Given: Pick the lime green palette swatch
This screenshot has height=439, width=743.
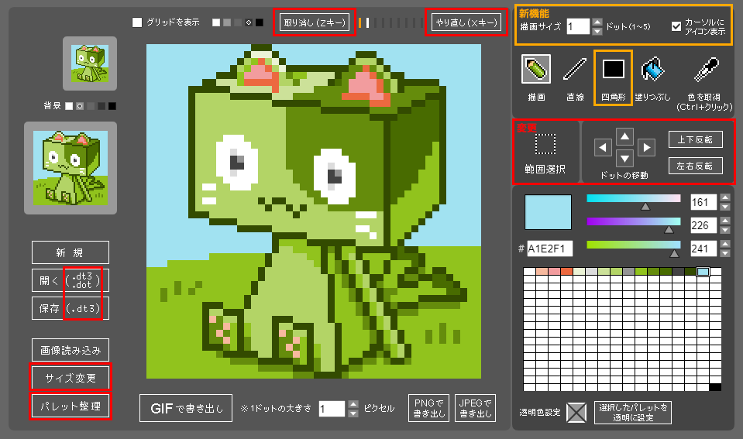Looking at the screenshot, I should (642, 271).
